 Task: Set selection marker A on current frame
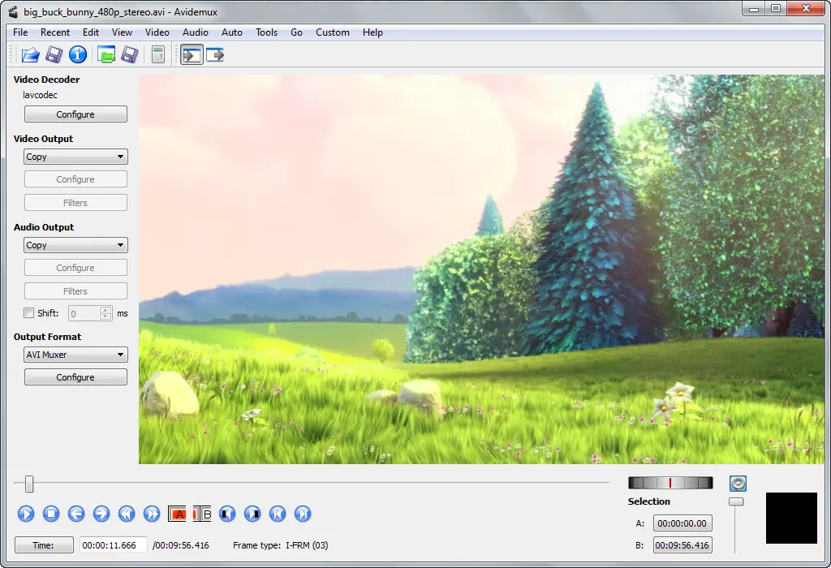[177, 514]
